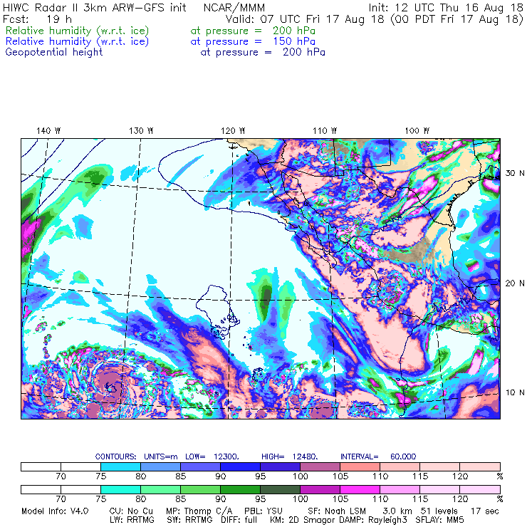Click the 'CONTOURS: UNITS=m' text
527x527 pixels.
(137, 456)
